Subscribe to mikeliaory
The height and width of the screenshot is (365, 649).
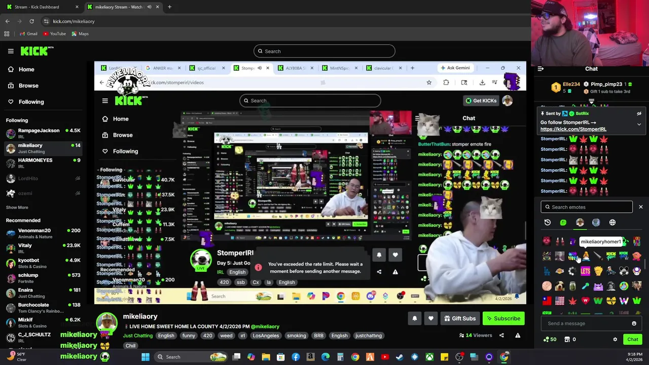[503, 318]
